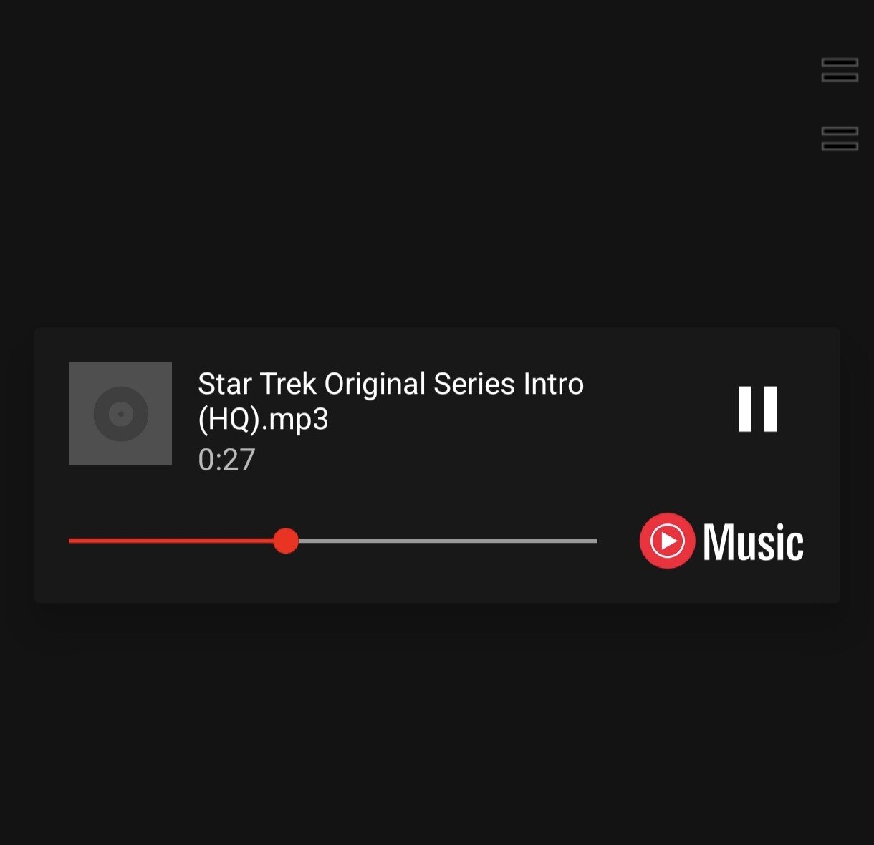Screen dimensions: 874x845
Task: Click the white "Music" wordmark
Action: [753, 542]
